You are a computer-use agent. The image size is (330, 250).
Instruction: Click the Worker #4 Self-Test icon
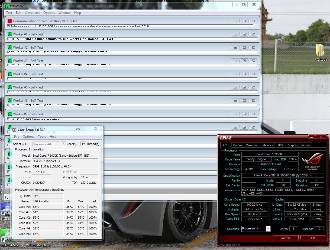tap(10, 74)
